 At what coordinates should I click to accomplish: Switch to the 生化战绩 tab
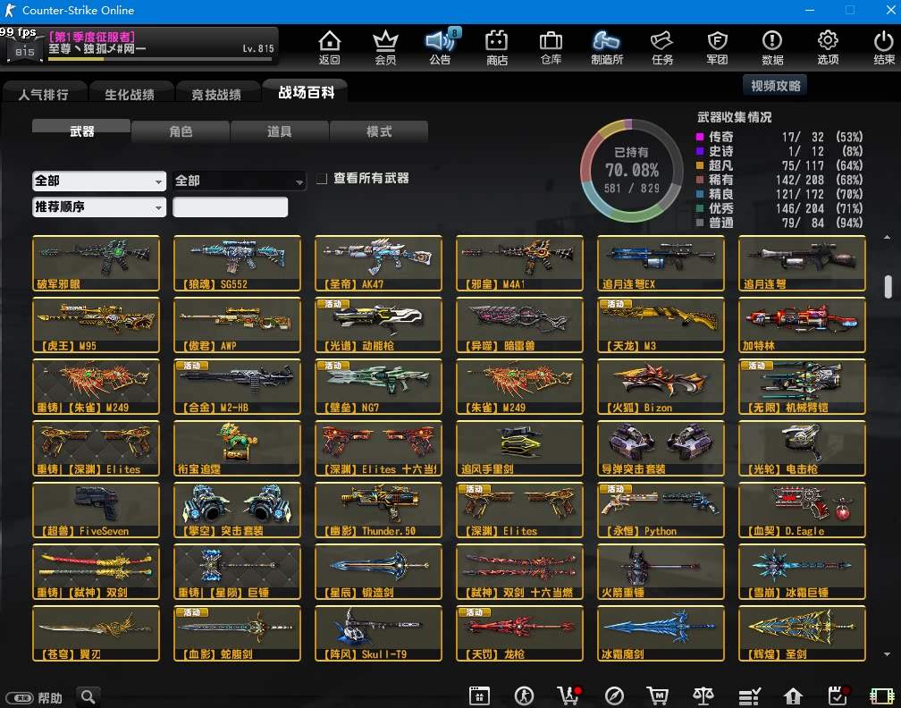[130, 94]
